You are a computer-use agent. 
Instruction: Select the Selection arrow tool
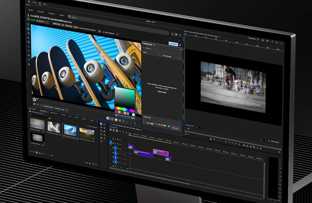point(101,124)
